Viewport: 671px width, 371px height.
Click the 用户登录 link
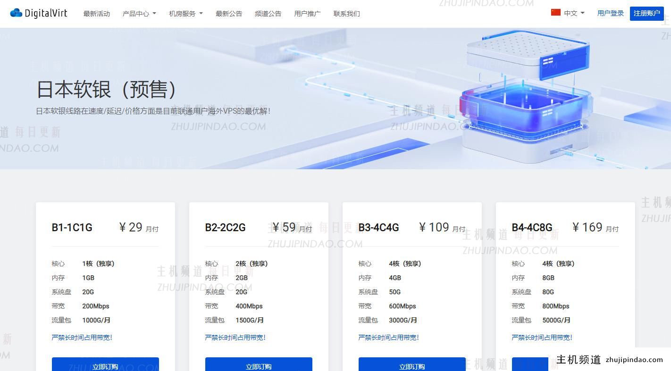[x=611, y=13]
